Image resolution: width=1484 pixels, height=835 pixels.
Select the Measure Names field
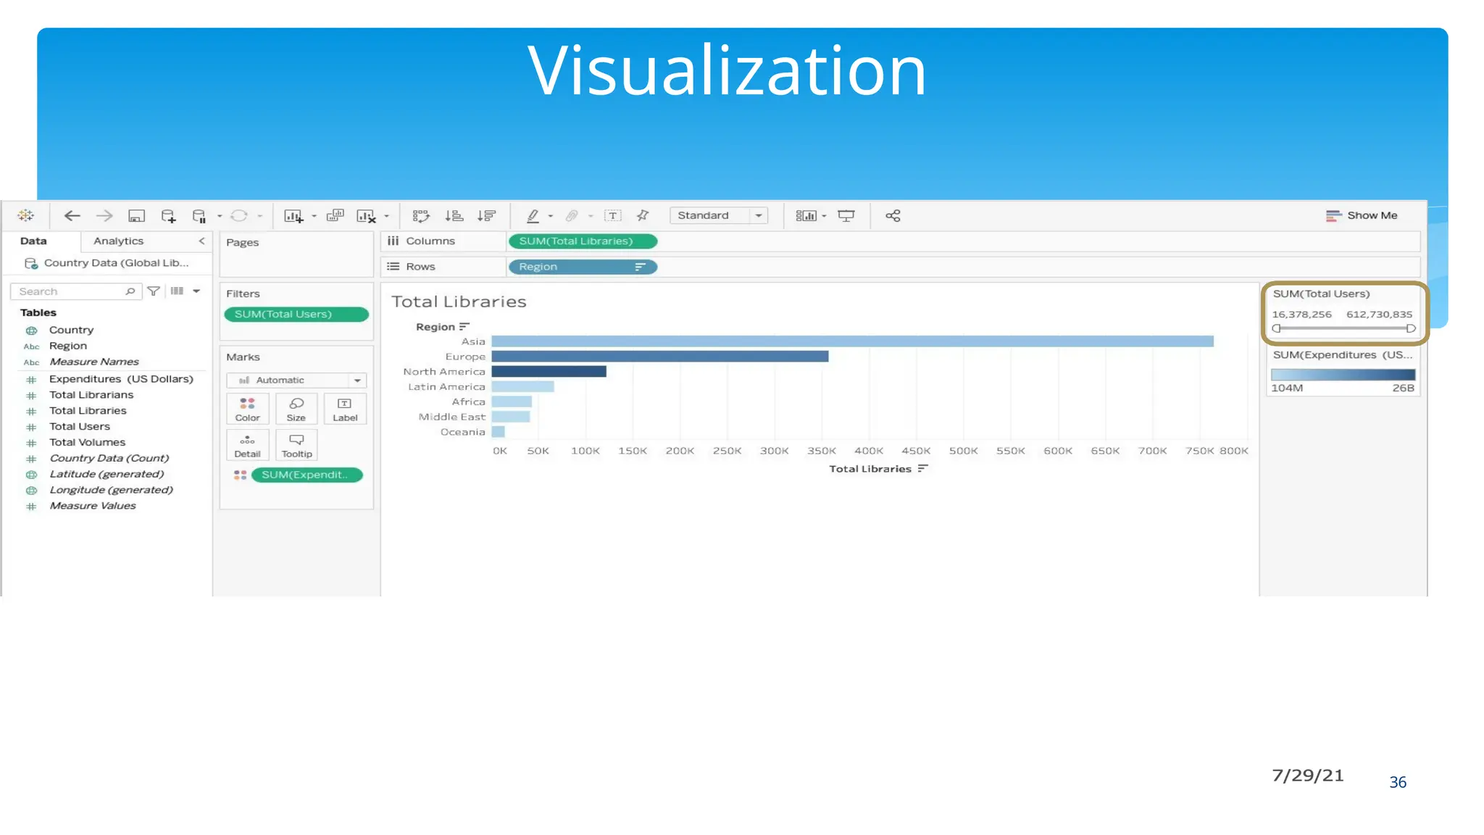(93, 362)
